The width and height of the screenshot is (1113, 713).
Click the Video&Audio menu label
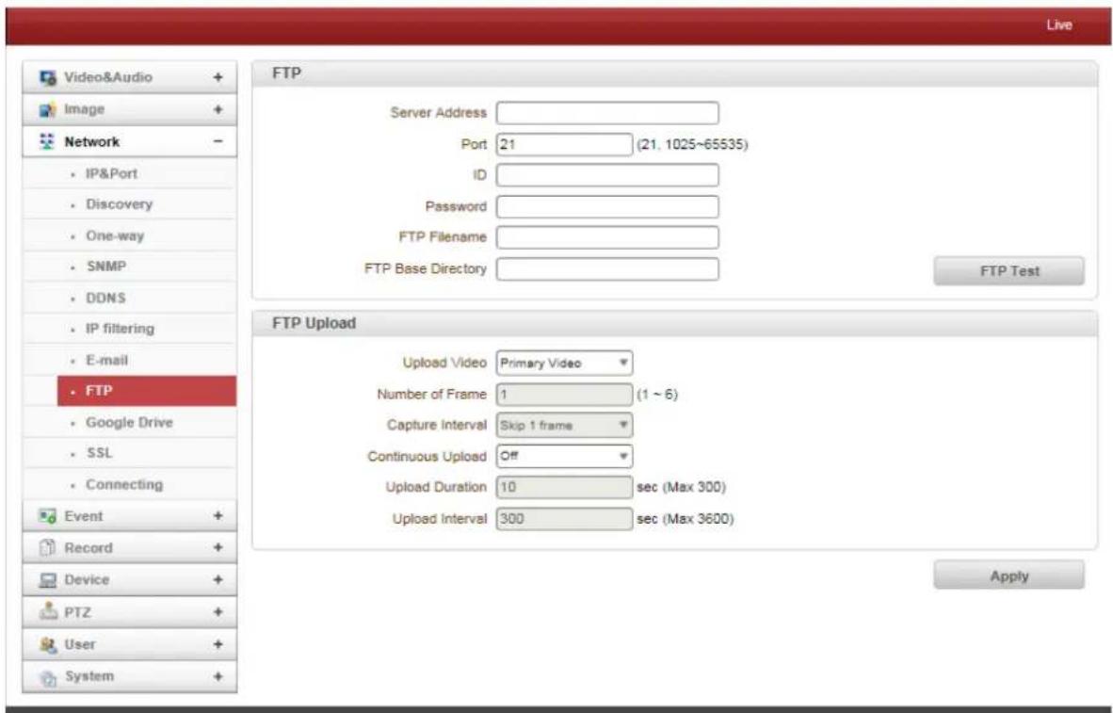point(108,77)
